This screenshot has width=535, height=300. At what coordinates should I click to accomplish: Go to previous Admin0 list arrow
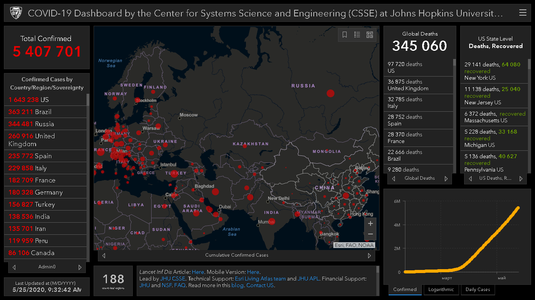pyautogui.click(x=14, y=267)
